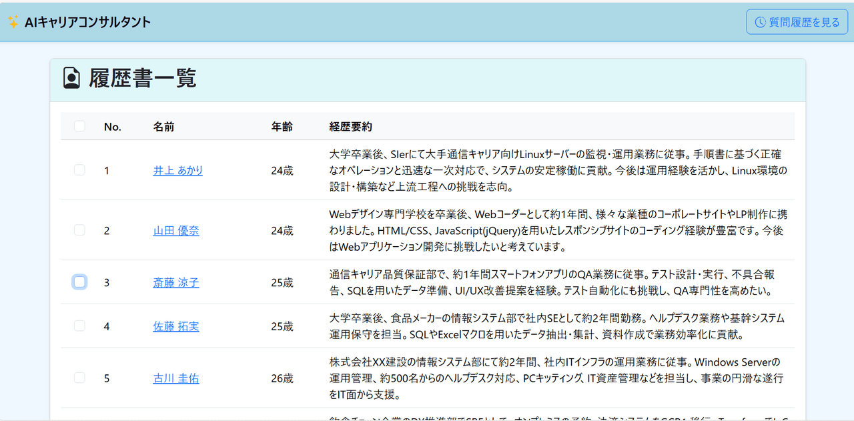Tick the checkbox for 斎藤 涼子
854x421 pixels.
click(x=79, y=282)
